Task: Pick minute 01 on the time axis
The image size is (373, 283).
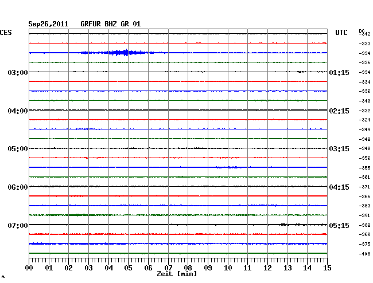Action: [49, 268]
